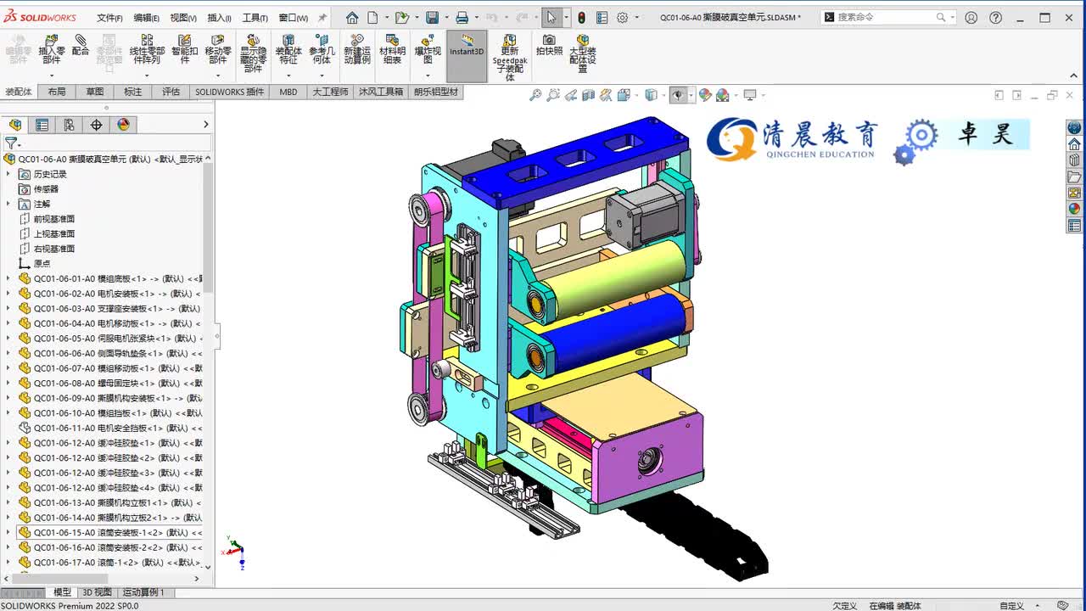The height and width of the screenshot is (611, 1086).
Task: Click the Zoom to Fit magnifier icon
Action: 535,95
